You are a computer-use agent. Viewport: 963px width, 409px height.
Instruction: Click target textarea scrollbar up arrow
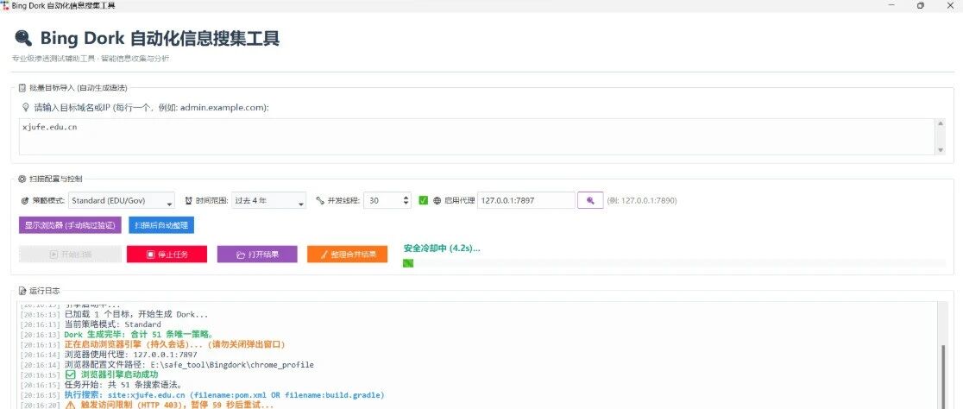point(941,123)
